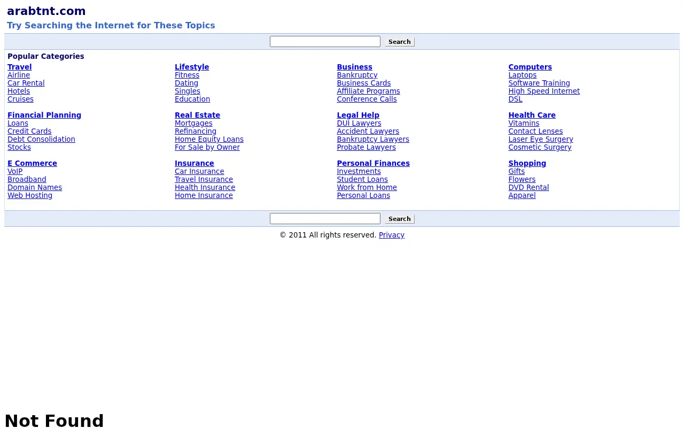
Task: Go to the Student Loans link
Action: (x=362, y=179)
